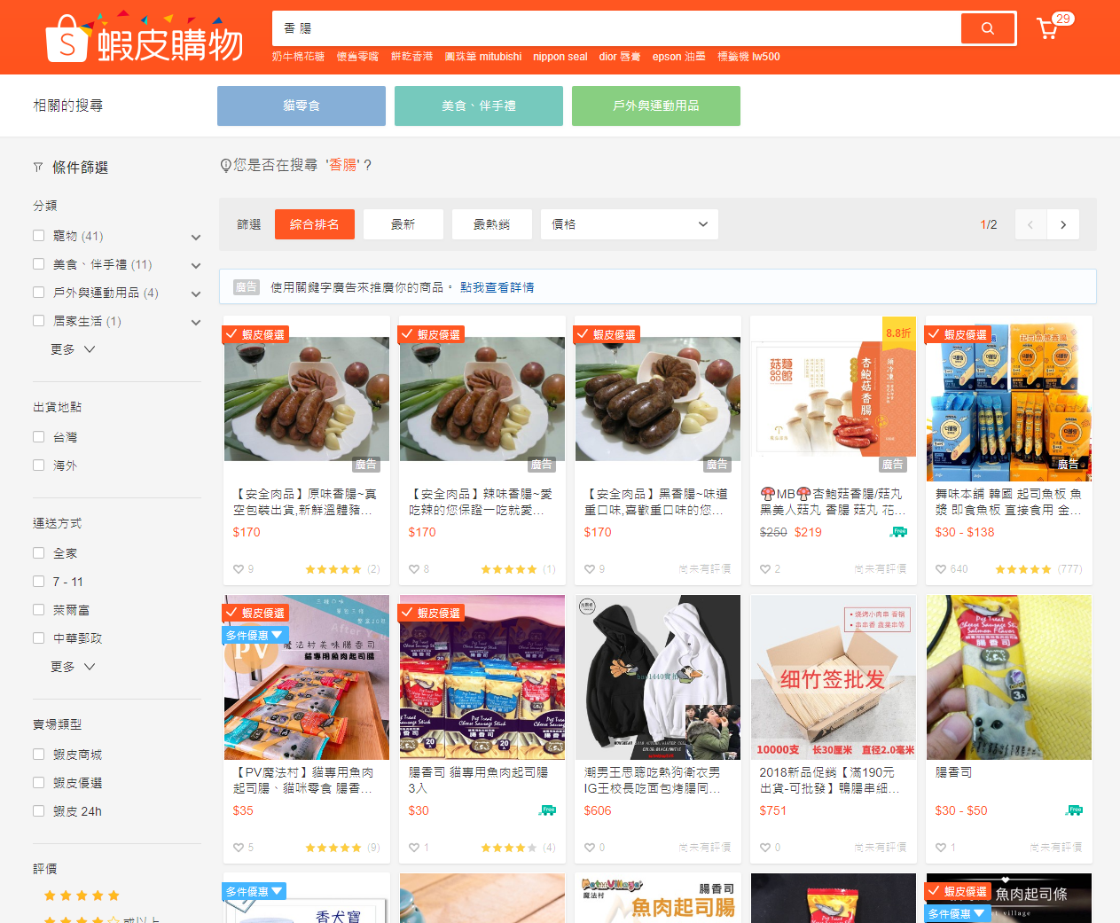This screenshot has height=923, width=1120.
Task: Like the 辣味香腸 product via heart icon
Action: pos(413,569)
